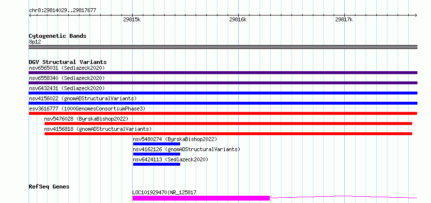Click the nsv6558340 (Sedlazeck2020) label

pyautogui.click(x=67, y=78)
